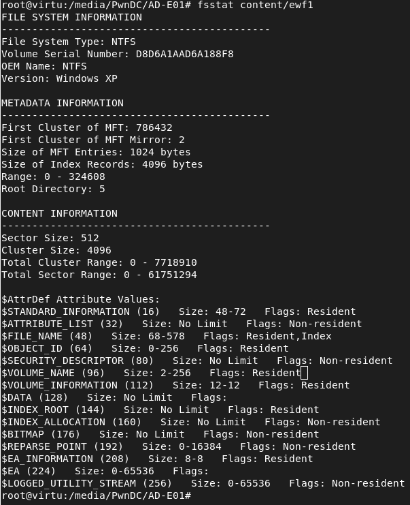The width and height of the screenshot is (410, 505).
Task: Click the text cursor block after $VOLUME_NAME line
Action: tap(305, 373)
